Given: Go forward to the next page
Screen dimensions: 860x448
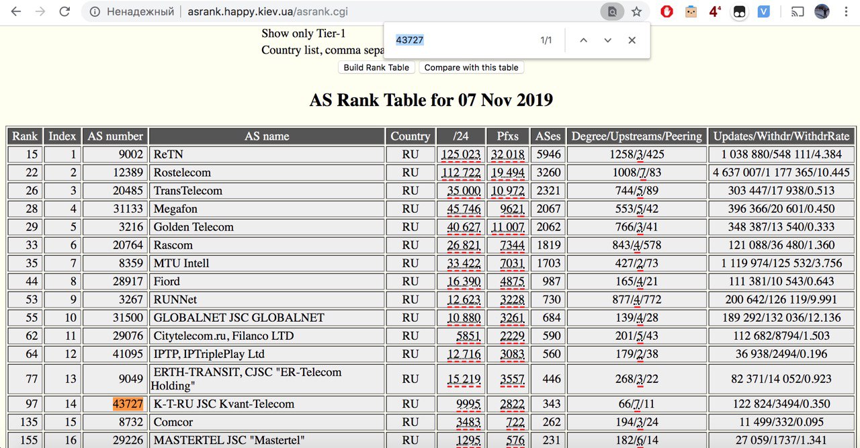Looking at the screenshot, I should [x=40, y=11].
